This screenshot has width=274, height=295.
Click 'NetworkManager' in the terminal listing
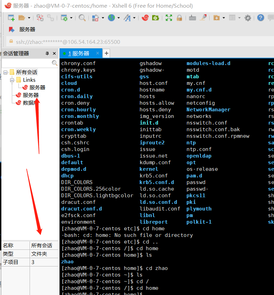click(209, 110)
